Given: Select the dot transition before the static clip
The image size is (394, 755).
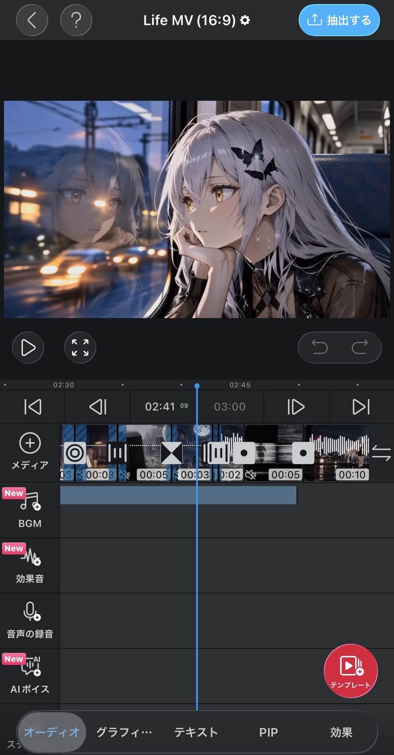Looking at the screenshot, I should pos(244,453).
